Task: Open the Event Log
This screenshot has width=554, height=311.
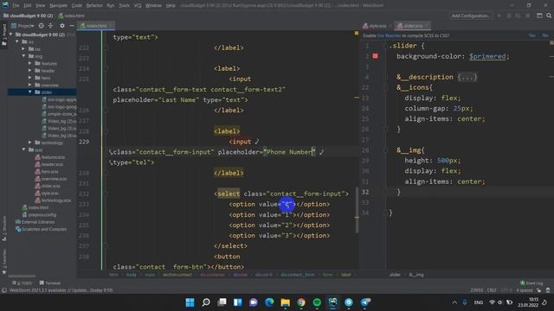Action: pos(531,282)
